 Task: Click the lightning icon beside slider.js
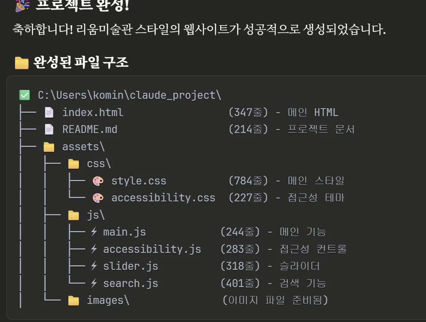click(94, 266)
